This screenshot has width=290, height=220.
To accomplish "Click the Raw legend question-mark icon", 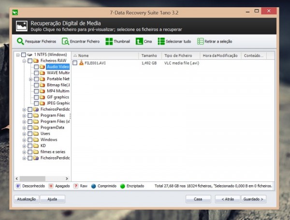I will 76,186.
